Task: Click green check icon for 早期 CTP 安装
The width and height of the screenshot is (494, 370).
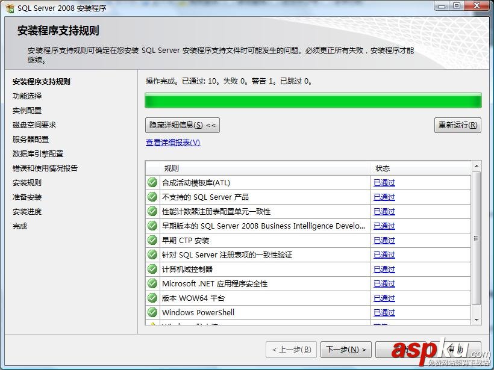Action: click(152, 240)
